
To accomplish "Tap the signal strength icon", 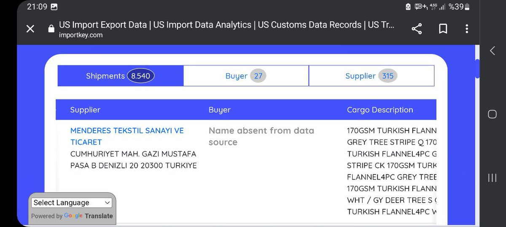I will coord(442,7).
